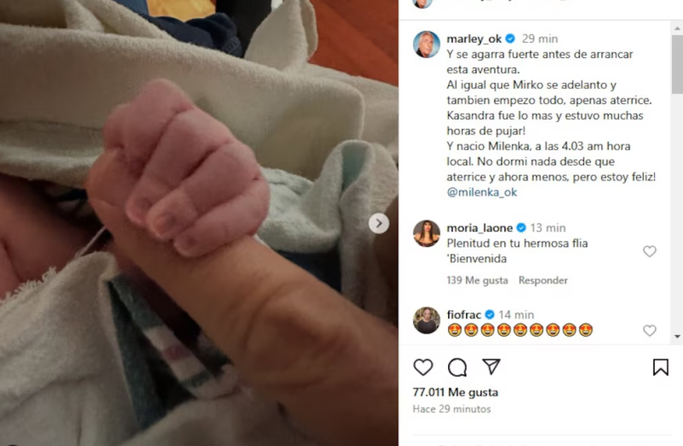Like moria_laone's comment heart
The width and height of the screenshot is (683, 446).
click(650, 251)
